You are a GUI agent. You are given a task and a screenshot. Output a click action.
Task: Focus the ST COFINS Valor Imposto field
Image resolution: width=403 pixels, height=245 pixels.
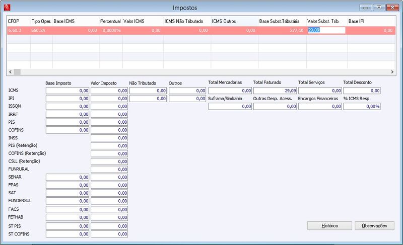click(x=109, y=234)
